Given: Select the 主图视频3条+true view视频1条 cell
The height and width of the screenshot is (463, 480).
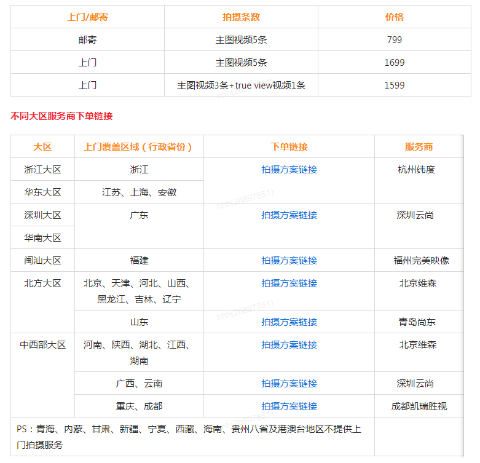Looking at the screenshot, I should [x=241, y=85].
